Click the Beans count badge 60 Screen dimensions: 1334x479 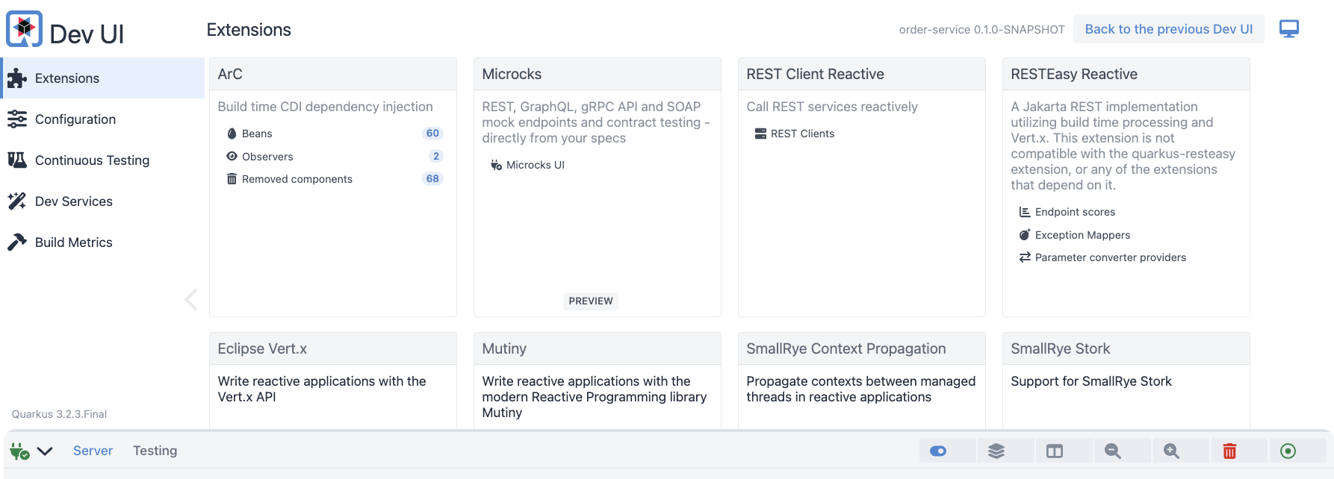pyautogui.click(x=432, y=134)
